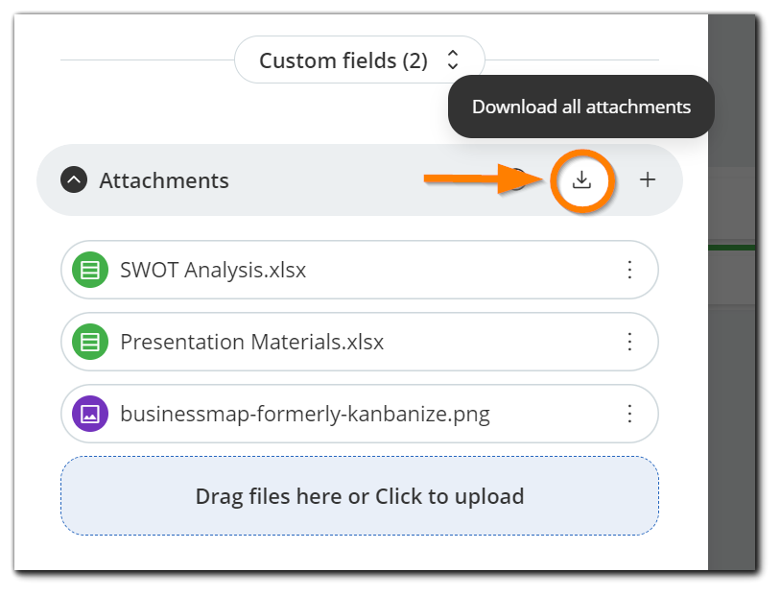
Task: Click the circled download button on the Attachments bar
Action: coord(583,179)
